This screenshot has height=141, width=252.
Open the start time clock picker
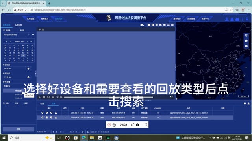[x=28, y=69]
